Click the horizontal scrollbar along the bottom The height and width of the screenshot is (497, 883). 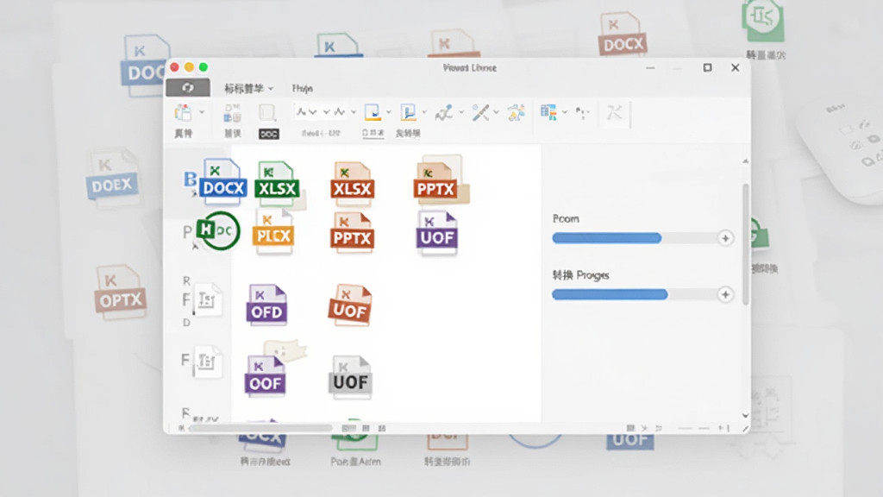tap(260, 428)
